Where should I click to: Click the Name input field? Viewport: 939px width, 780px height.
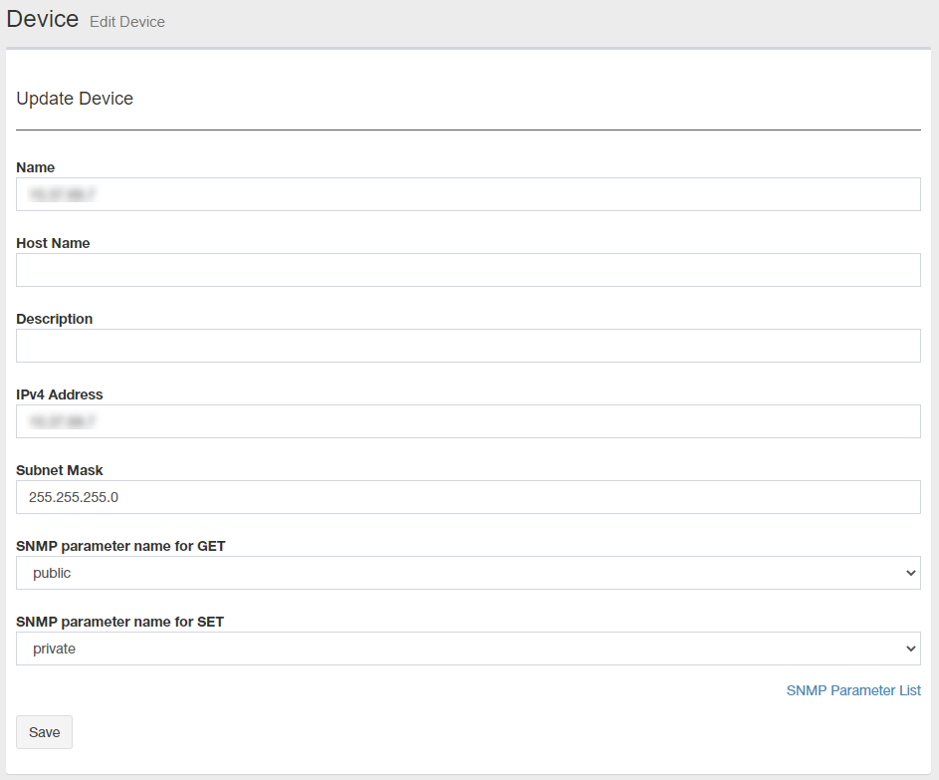pyautogui.click(x=468, y=194)
